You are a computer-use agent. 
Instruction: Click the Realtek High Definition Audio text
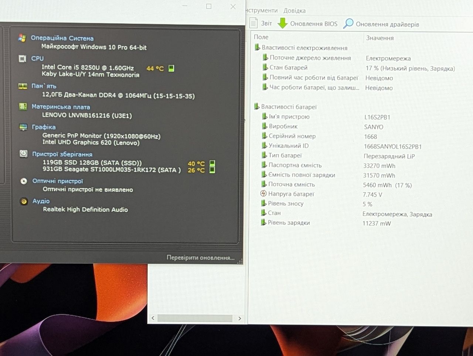[x=85, y=209]
